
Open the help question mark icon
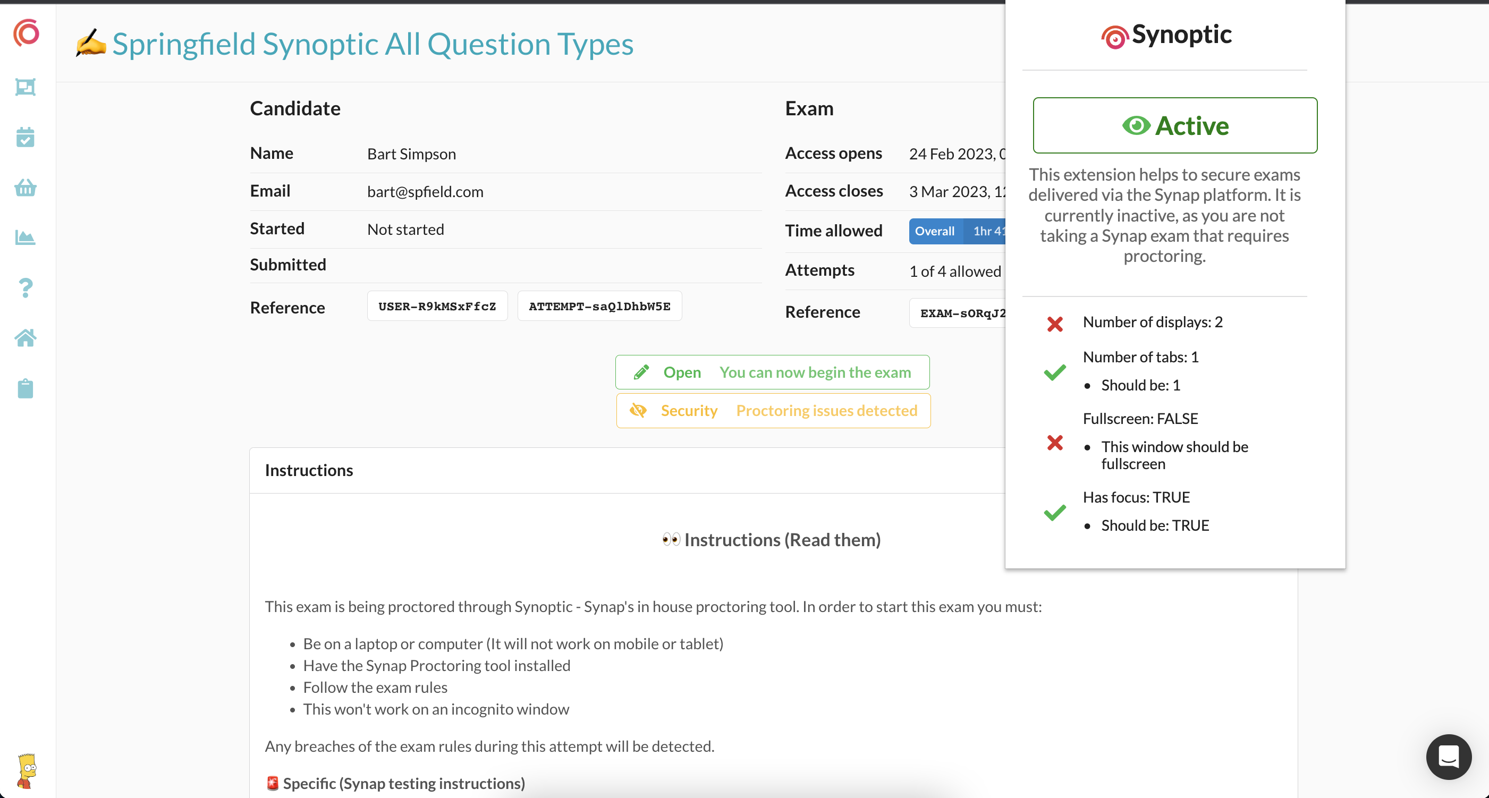coord(26,288)
